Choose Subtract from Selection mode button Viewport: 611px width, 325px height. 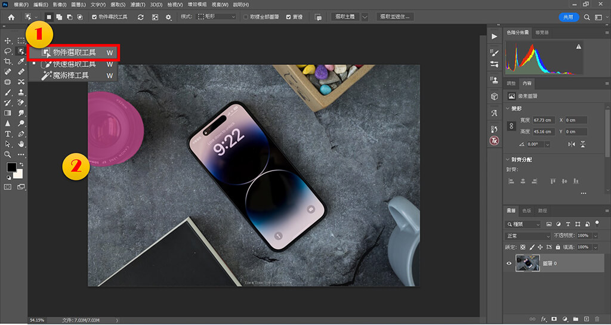[69, 17]
